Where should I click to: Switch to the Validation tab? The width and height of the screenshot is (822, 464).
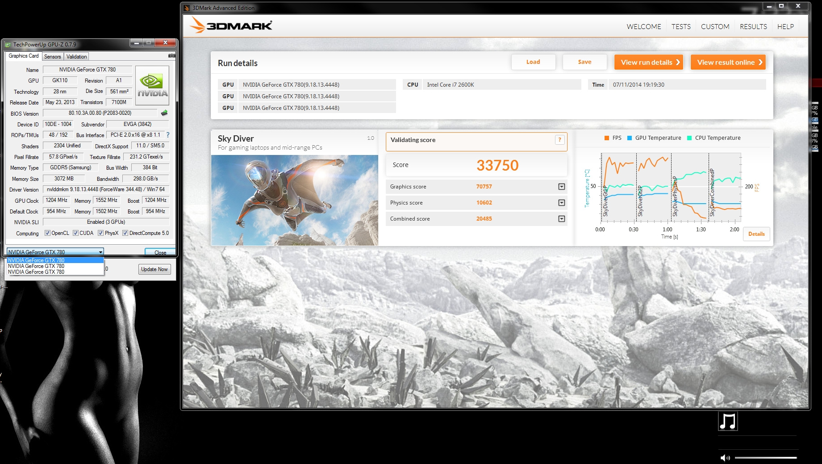[x=77, y=57]
